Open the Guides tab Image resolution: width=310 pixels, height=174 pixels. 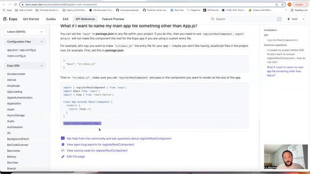tap(51, 19)
